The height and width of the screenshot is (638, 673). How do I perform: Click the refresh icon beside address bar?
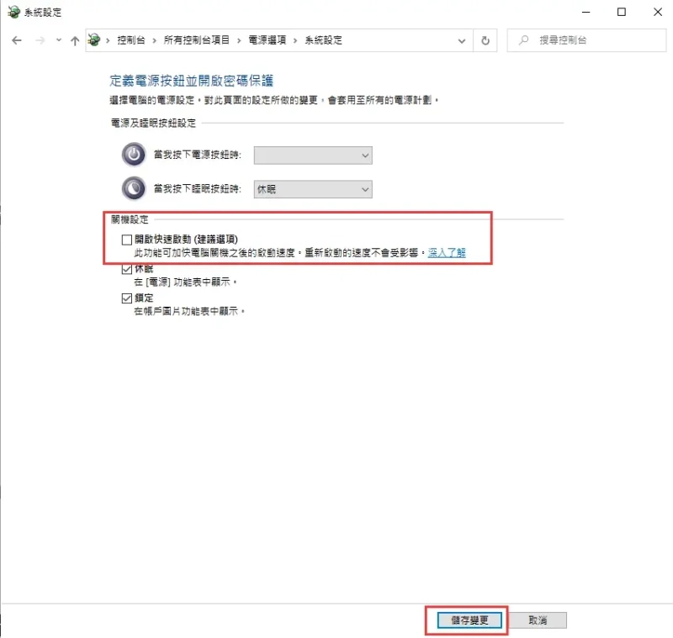pyautogui.click(x=485, y=40)
